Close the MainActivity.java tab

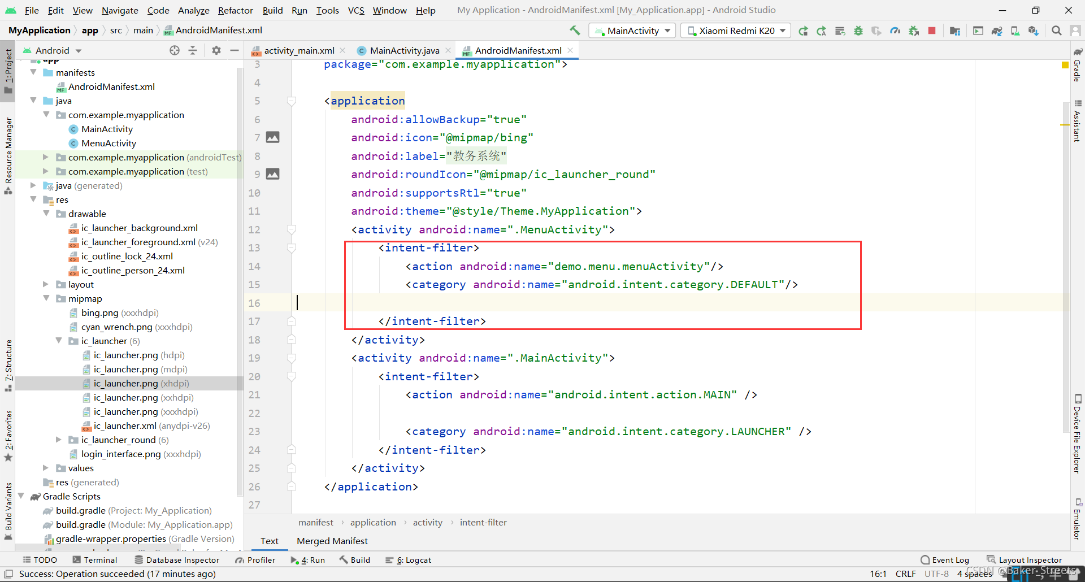(x=448, y=50)
